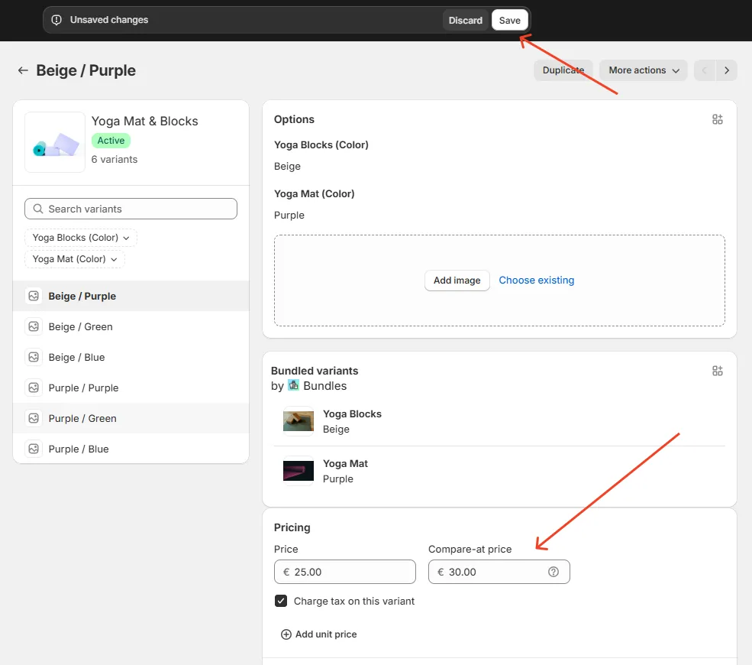The width and height of the screenshot is (752, 665).
Task: Open compare-at price help tooltip
Action: [553, 571]
